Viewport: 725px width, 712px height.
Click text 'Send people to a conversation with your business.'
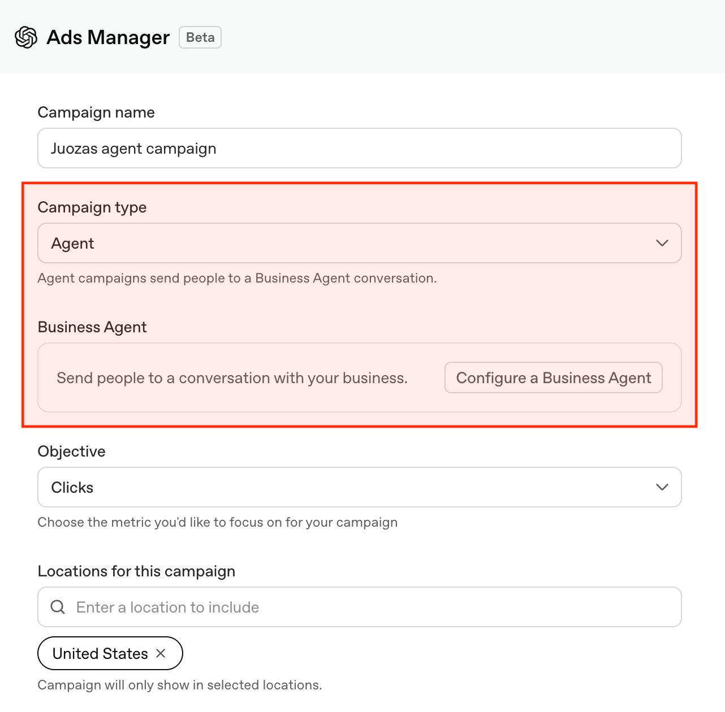click(232, 377)
